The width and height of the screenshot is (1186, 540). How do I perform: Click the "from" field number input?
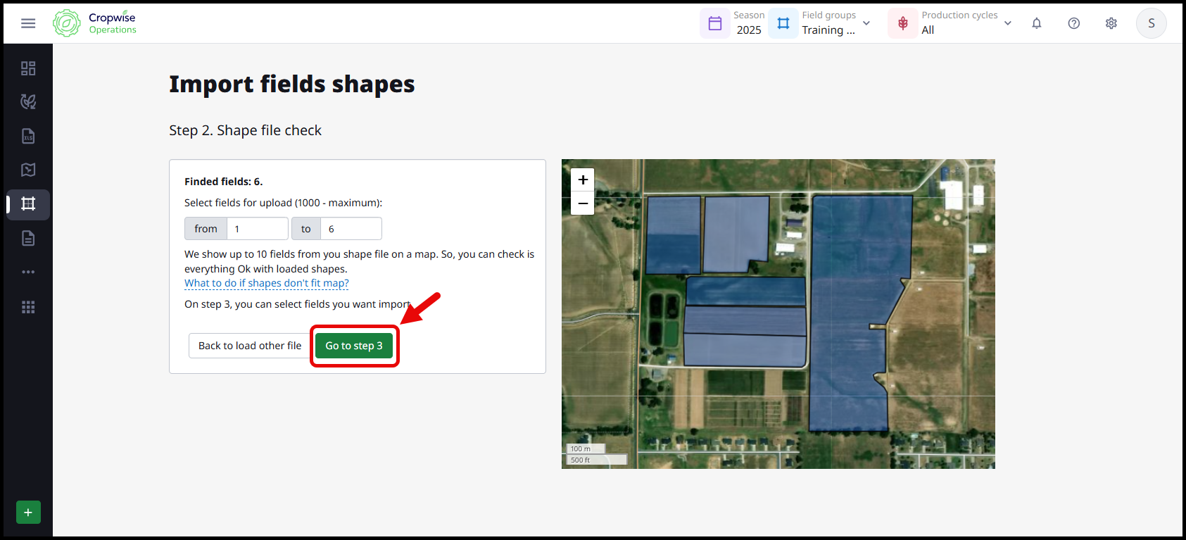[257, 229]
